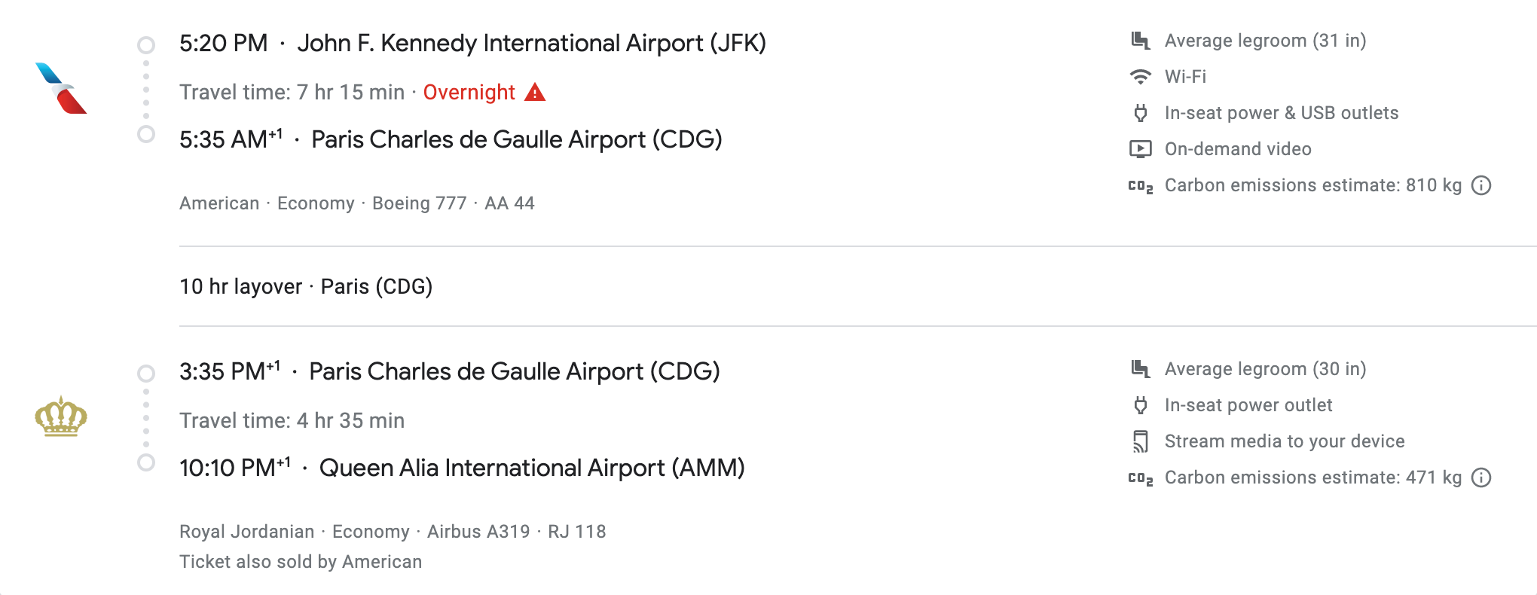The width and height of the screenshot is (1537, 595).
Task: Click the red Overnight warning triangle
Action: tap(534, 92)
